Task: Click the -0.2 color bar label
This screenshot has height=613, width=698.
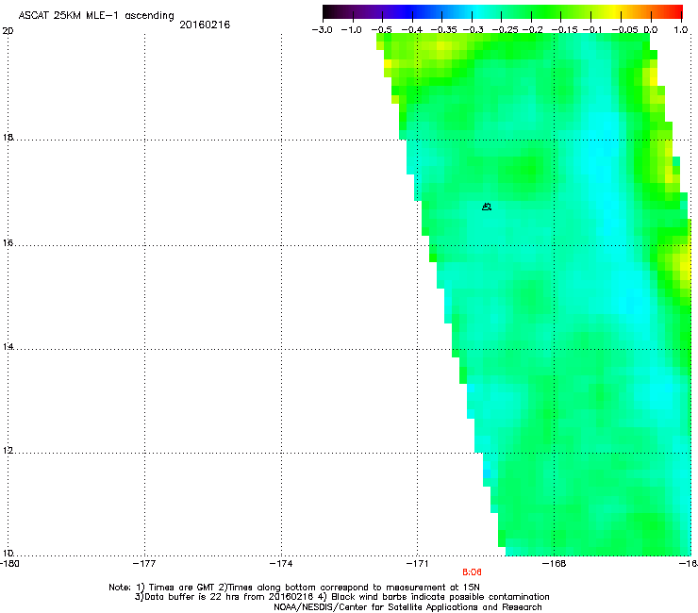Action: (x=532, y=30)
